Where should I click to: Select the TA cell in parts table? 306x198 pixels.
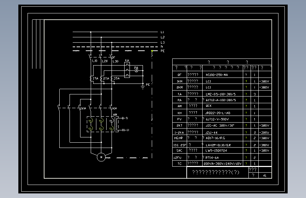coord(180,94)
